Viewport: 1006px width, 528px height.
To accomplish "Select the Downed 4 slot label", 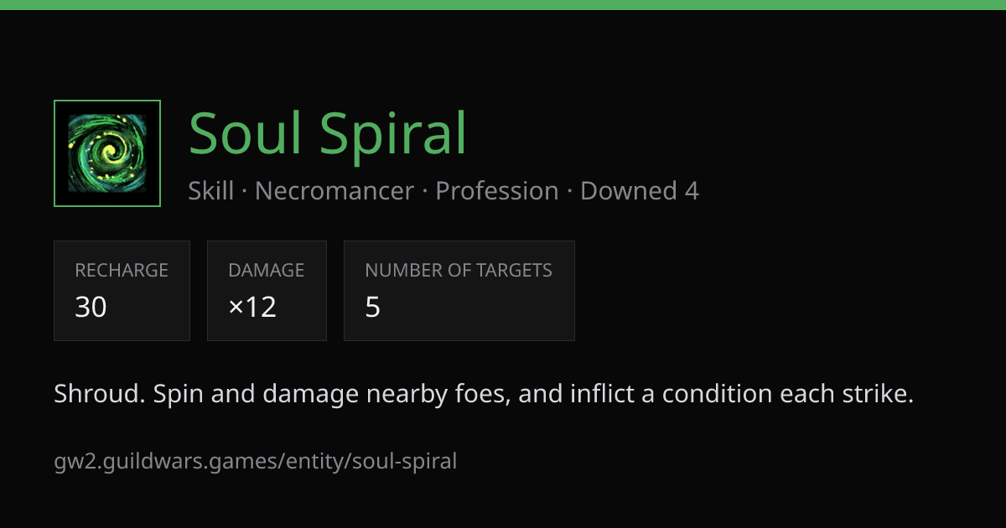I will pyautogui.click(x=640, y=191).
